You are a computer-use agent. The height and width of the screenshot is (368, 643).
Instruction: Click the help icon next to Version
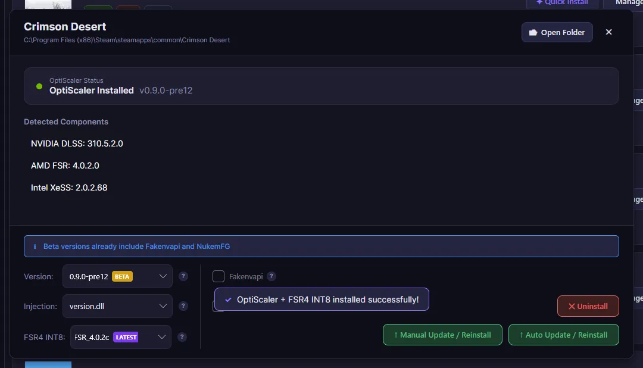tap(183, 276)
